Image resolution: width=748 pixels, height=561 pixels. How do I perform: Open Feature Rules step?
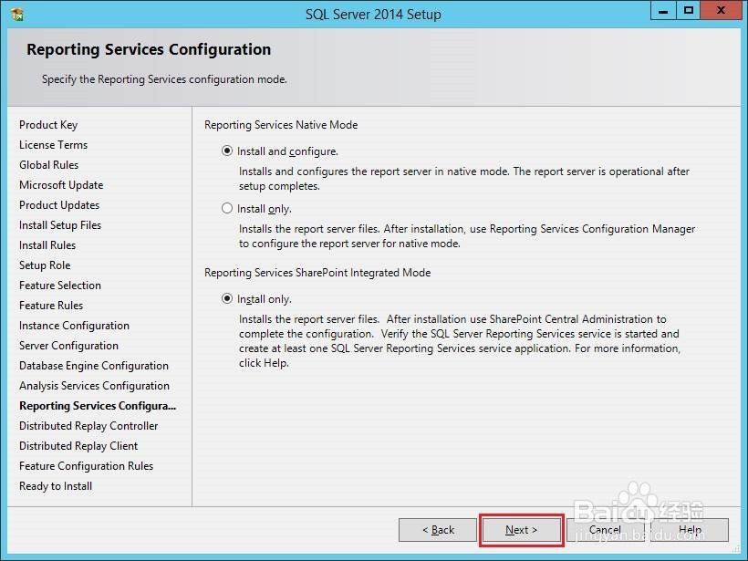click(51, 306)
